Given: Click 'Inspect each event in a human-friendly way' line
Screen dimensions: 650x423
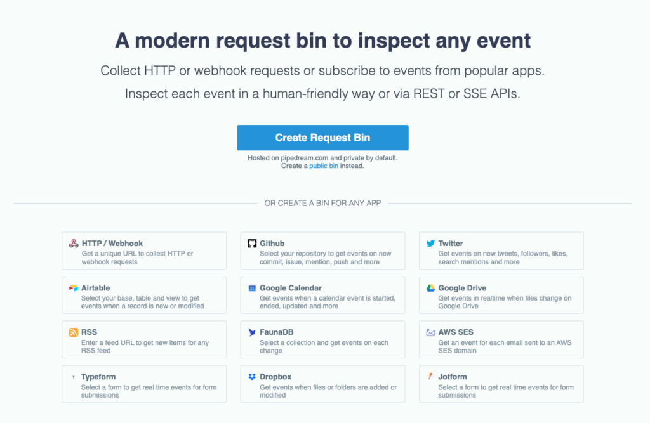Looking at the screenshot, I should click(x=322, y=94).
